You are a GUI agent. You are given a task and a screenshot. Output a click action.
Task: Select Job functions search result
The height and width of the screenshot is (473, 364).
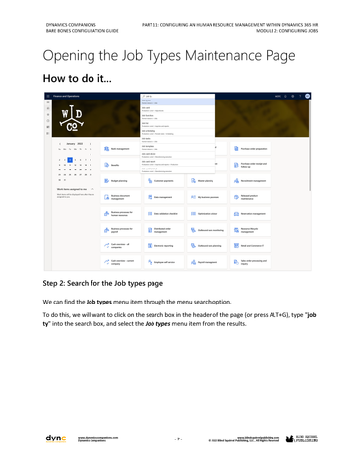pyautogui.click(x=178, y=117)
